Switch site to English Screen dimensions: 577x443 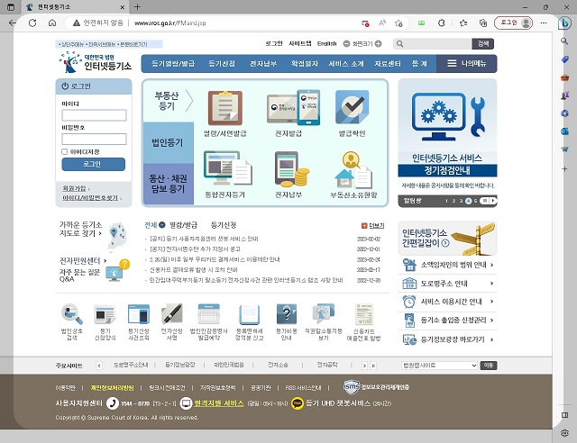tap(326, 44)
